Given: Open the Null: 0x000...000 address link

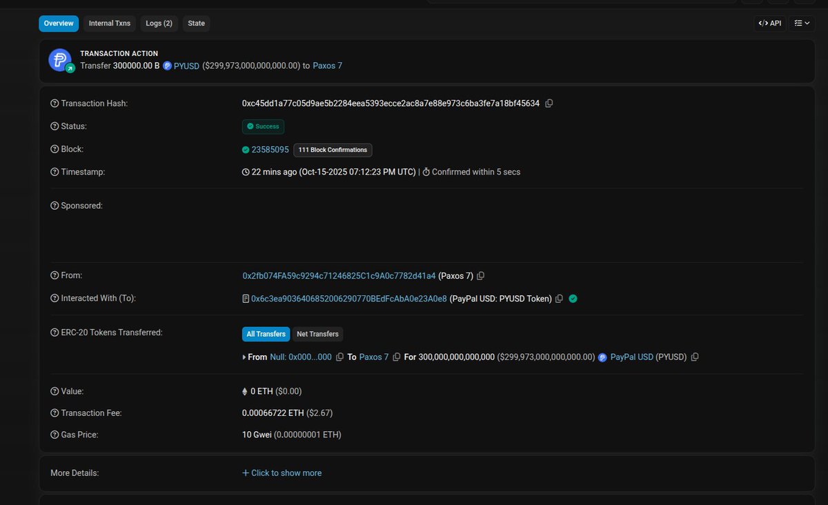Looking at the screenshot, I should (301, 357).
